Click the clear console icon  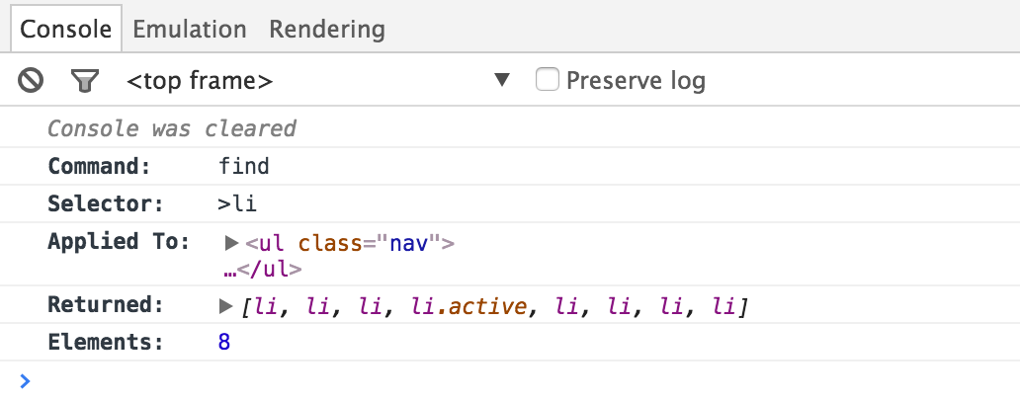[x=31, y=80]
